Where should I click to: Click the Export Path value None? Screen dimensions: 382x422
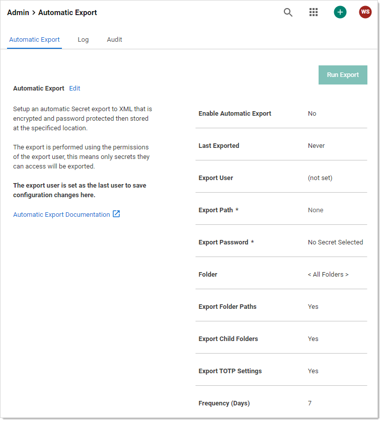[x=316, y=210]
